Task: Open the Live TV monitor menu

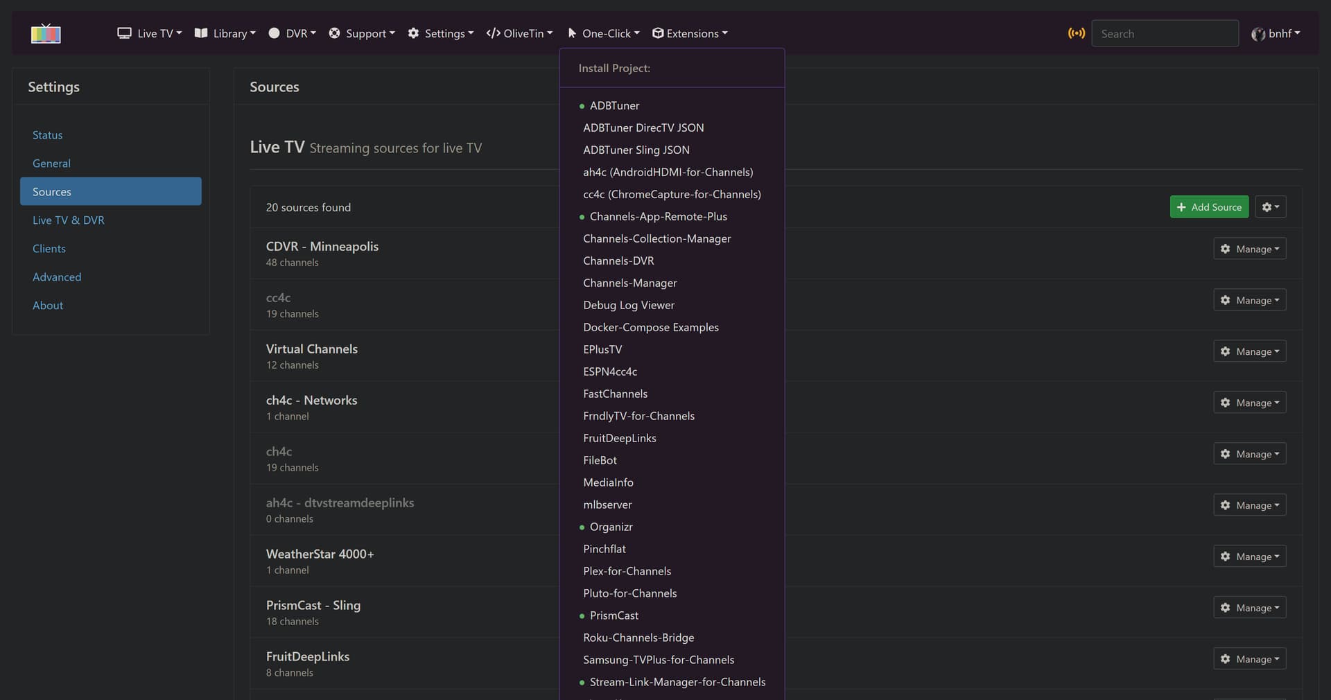Action: tap(149, 33)
